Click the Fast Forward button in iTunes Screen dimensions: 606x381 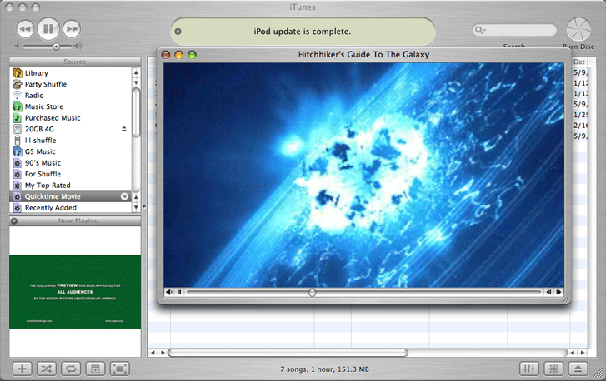pyautogui.click(x=72, y=29)
